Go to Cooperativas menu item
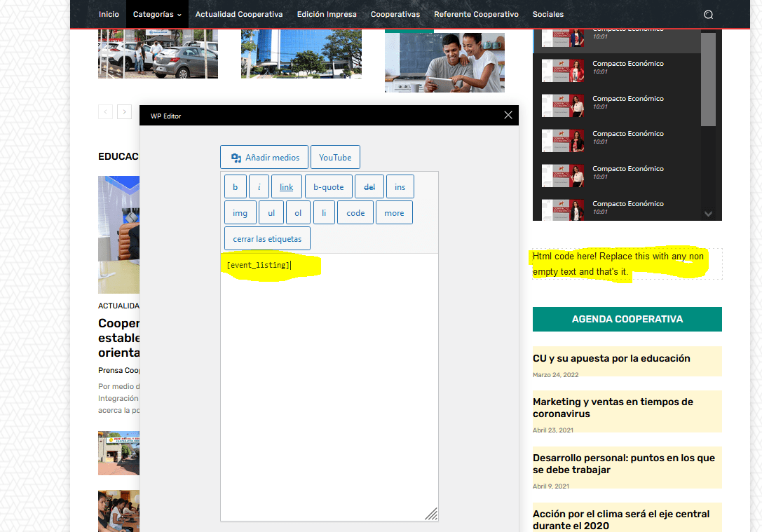This screenshot has height=532, width=762. tap(395, 15)
